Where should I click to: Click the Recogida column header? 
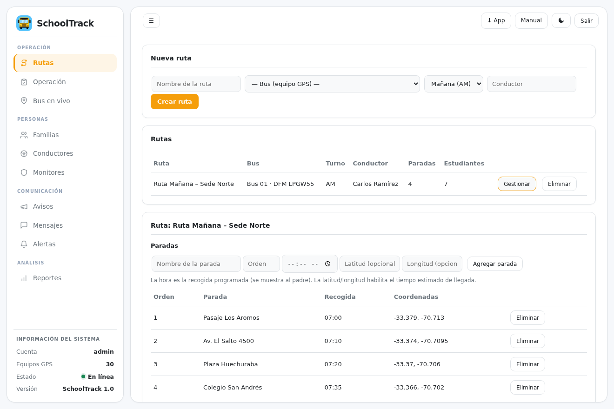pos(340,297)
